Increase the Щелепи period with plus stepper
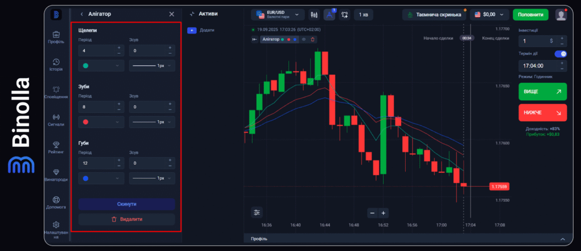 pos(119,48)
